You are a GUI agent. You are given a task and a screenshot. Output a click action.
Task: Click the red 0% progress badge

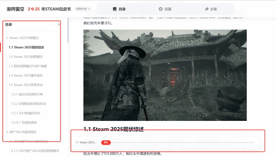(x=106, y=142)
